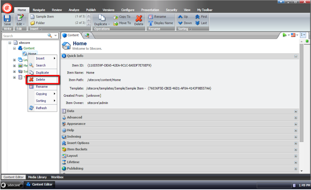This screenshot has height=190, width=311.
Task: Collapse the sitecore root tree node
Action: [x=10, y=43]
